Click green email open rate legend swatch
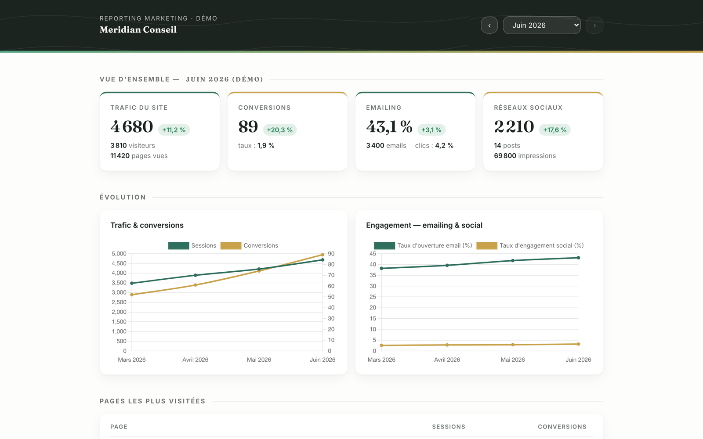Image resolution: width=703 pixels, height=439 pixels. pyautogui.click(x=385, y=246)
